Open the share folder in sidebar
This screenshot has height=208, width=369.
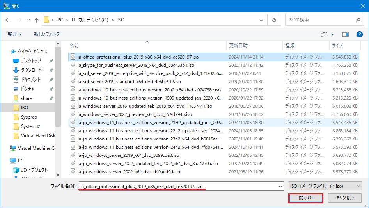[27, 98]
